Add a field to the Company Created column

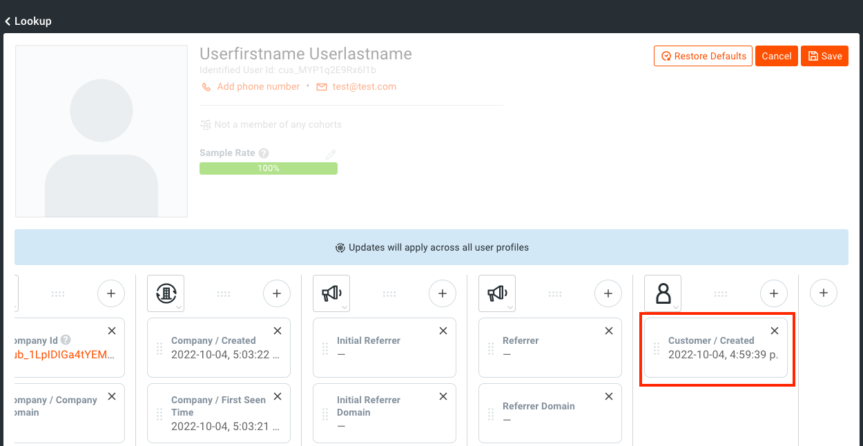click(276, 293)
